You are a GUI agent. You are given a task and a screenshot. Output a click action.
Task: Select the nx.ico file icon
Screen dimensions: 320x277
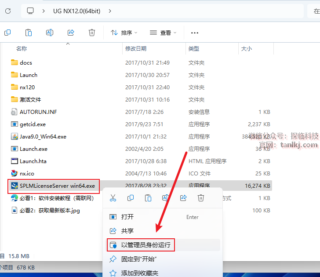14,173
